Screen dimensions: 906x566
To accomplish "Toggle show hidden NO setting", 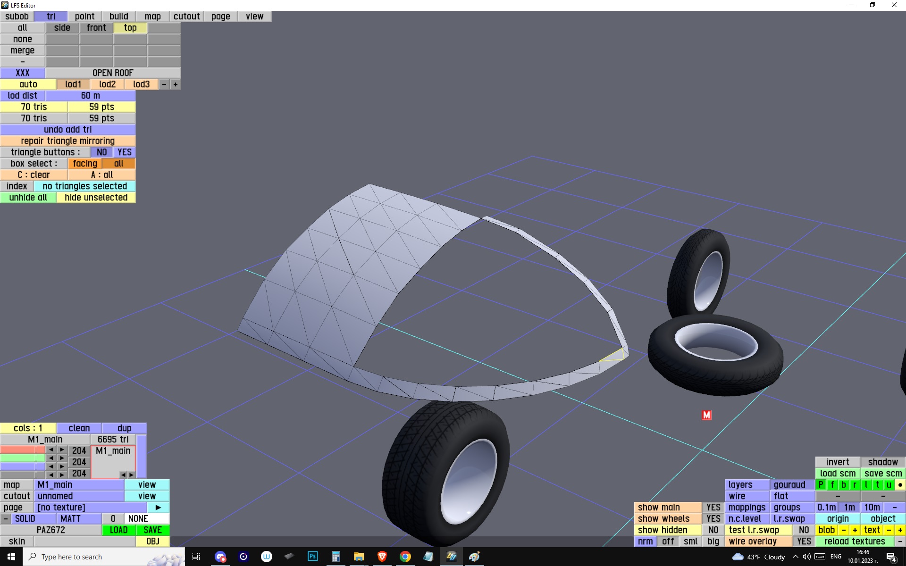I will [713, 530].
